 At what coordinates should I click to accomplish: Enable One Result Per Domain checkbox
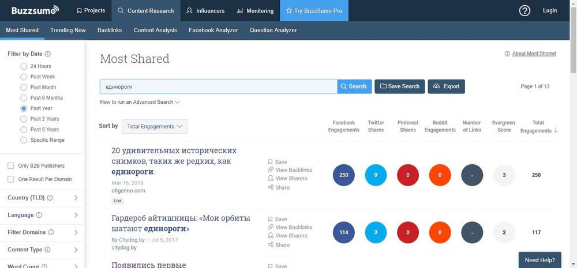tap(11, 179)
